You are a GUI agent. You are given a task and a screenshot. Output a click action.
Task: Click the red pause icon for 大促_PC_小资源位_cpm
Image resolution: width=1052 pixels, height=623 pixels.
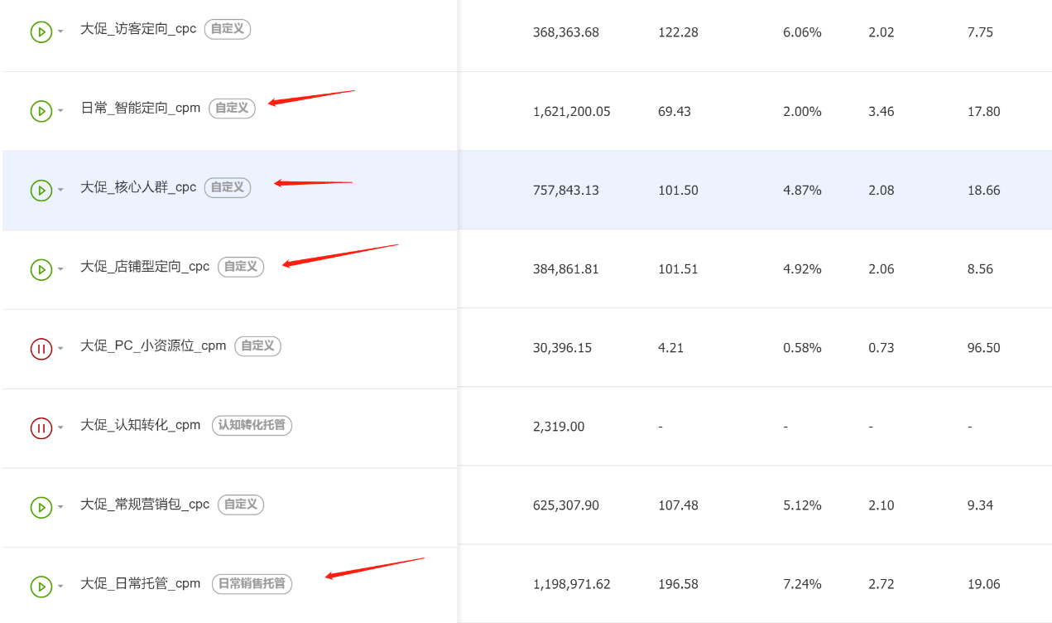tap(41, 349)
